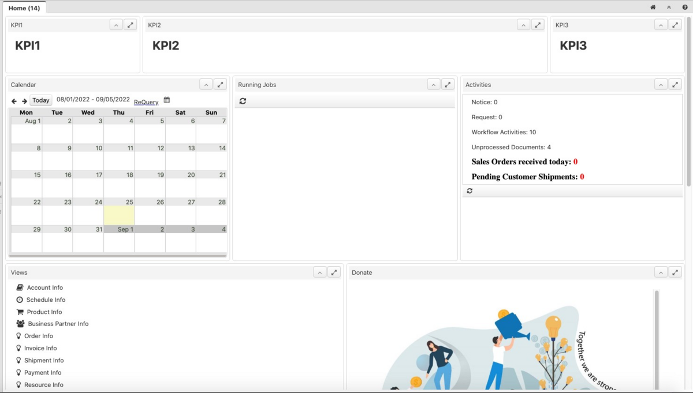Select the highlighted August 25 calendar cell
The height and width of the screenshot is (393, 693).
pos(119,215)
